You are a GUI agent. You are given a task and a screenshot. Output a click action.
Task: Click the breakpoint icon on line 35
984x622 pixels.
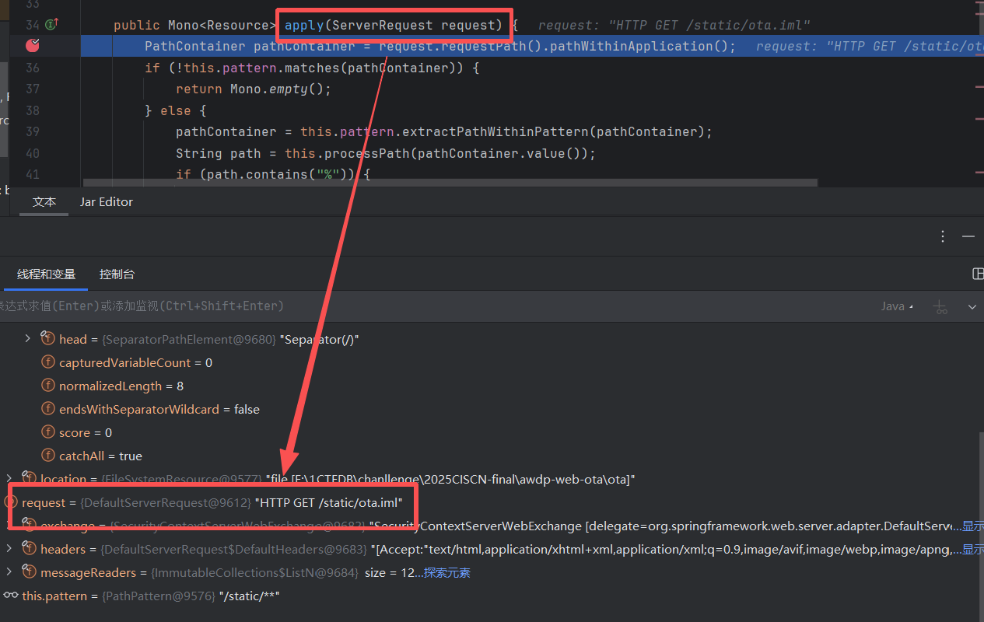point(32,46)
